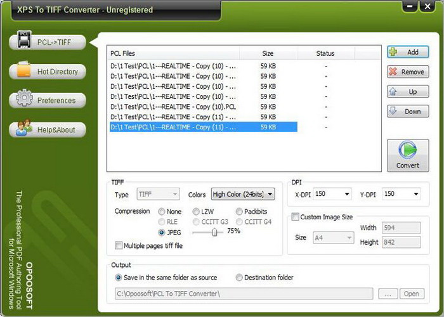Click the red X Remove icon
Viewport: 444px width, 317px height.
(393, 72)
